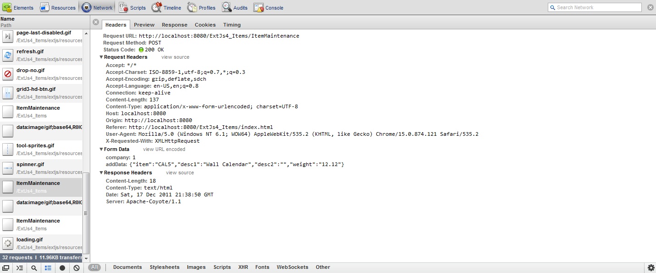Switch to the Response tab
Screen dimensions: 656x273
coord(174,24)
